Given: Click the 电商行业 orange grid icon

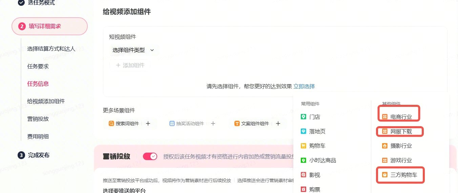Looking at the screenshot, I should [x=385, y=117].
